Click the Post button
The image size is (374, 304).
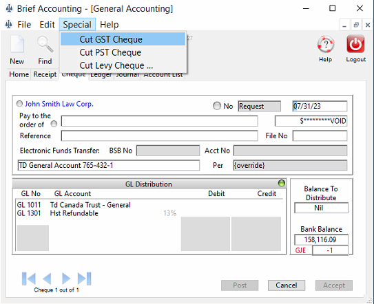point(240,285)
